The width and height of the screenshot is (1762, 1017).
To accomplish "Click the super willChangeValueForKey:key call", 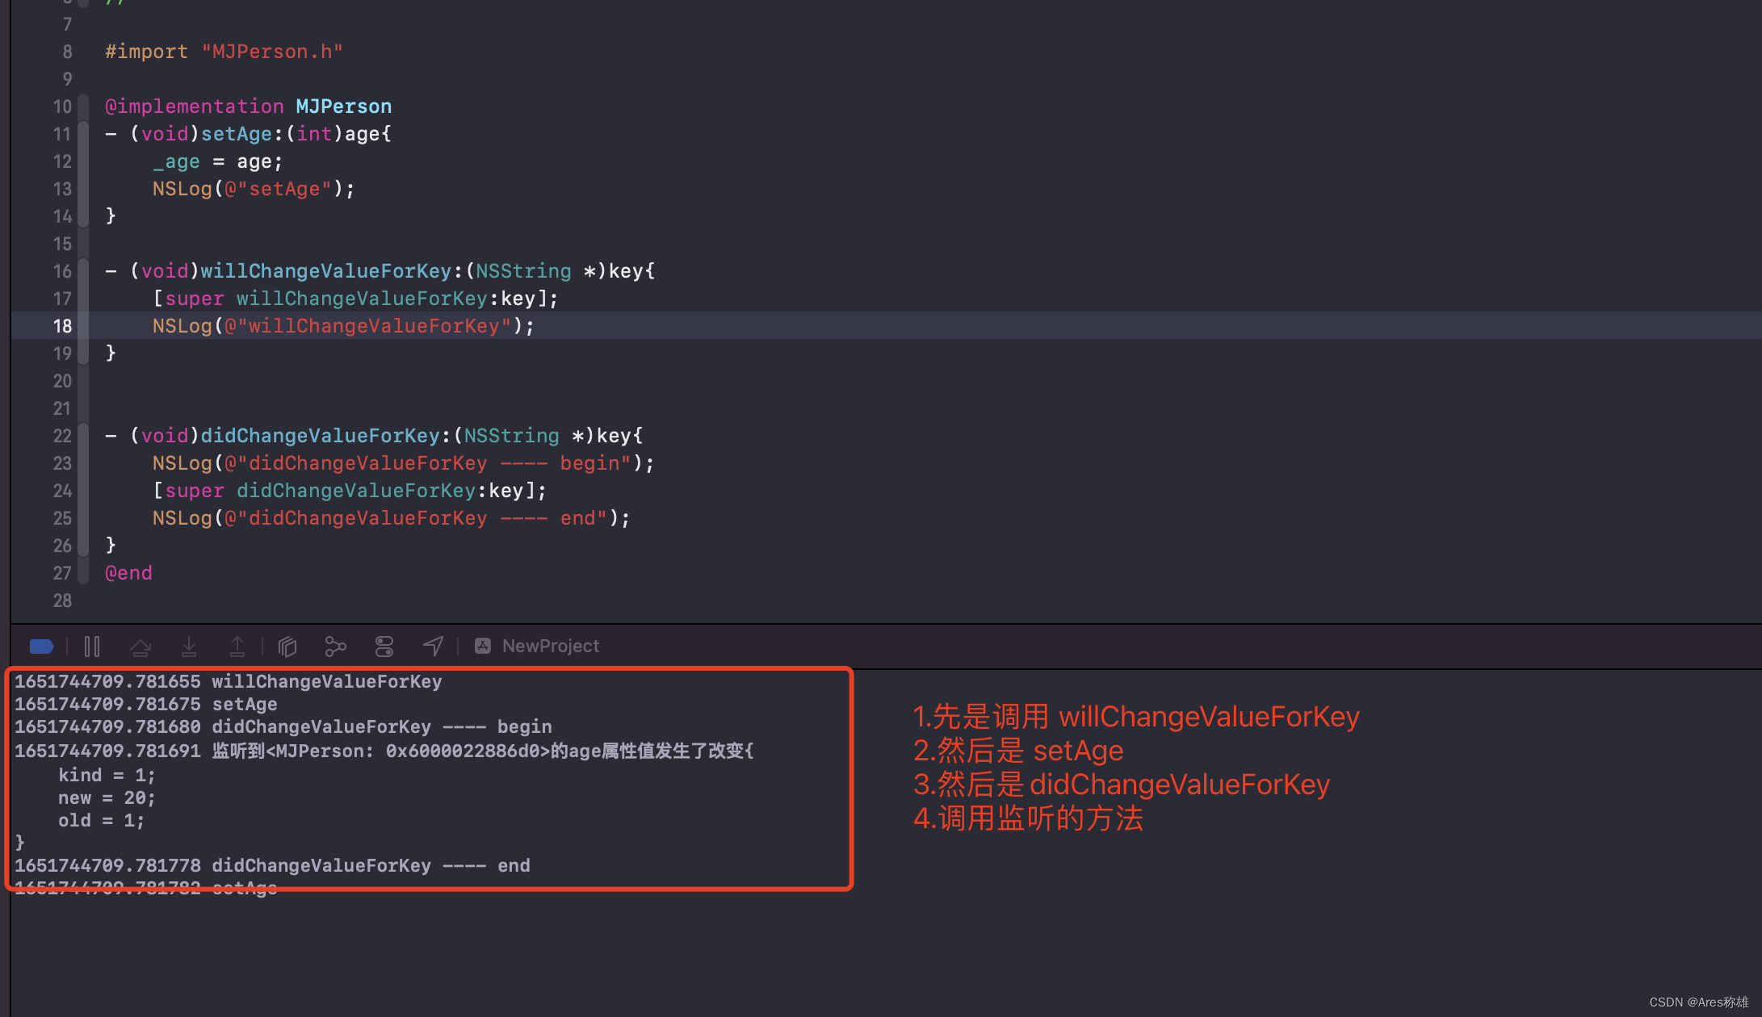I will pos(355,299).
